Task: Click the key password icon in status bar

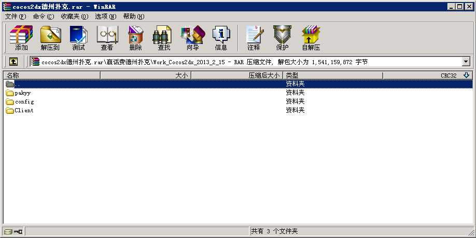Action: (x=18, y=232)
